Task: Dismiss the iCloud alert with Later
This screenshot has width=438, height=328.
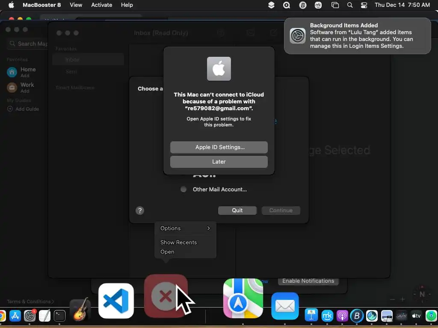Action: [219, 162]
